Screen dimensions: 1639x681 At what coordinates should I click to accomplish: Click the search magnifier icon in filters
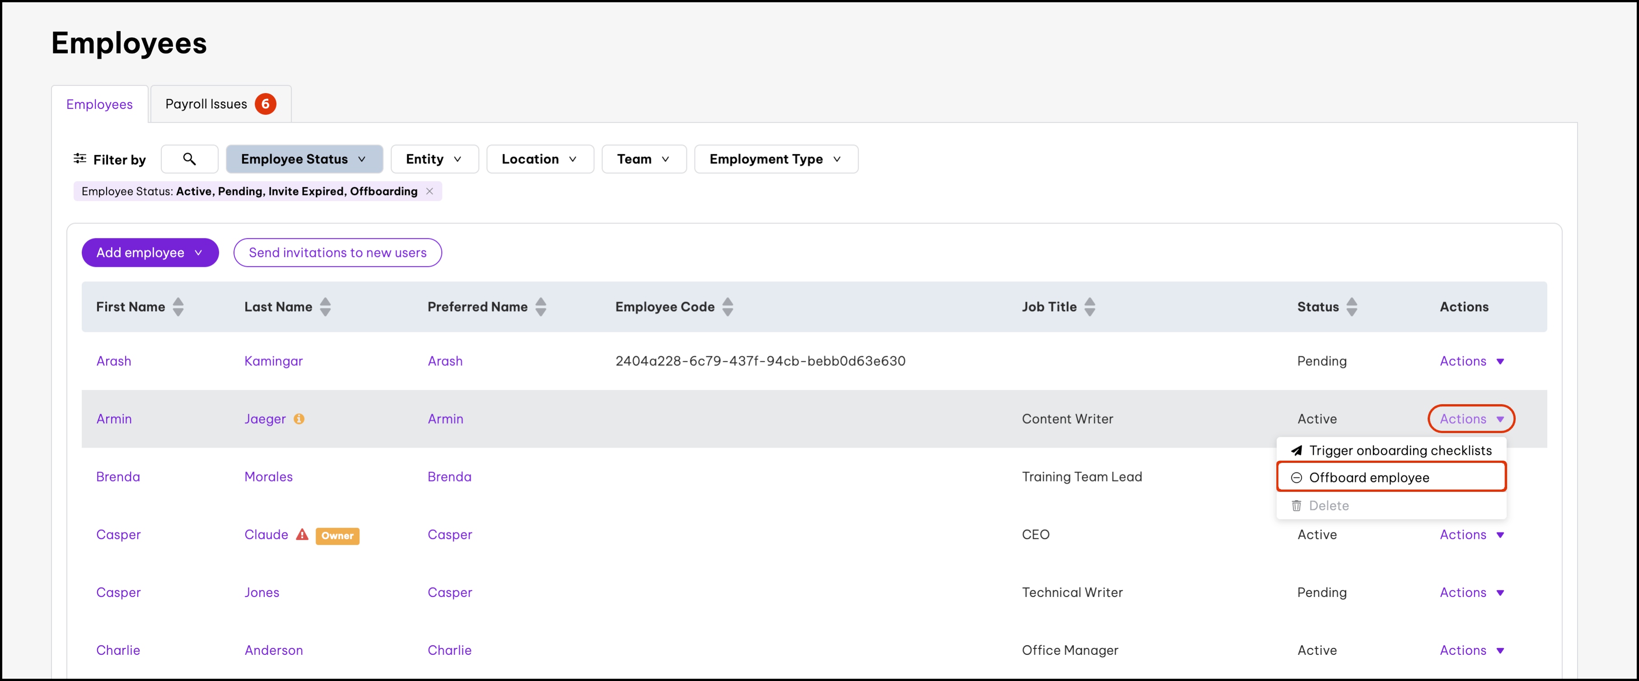point(189,159)
